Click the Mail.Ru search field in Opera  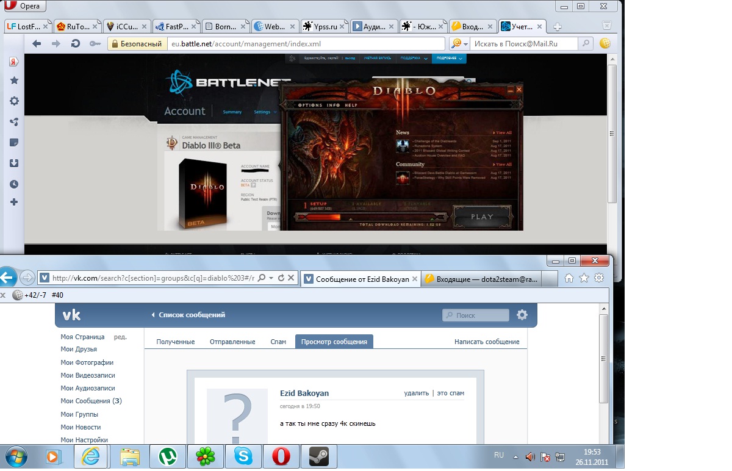point(523,44)
